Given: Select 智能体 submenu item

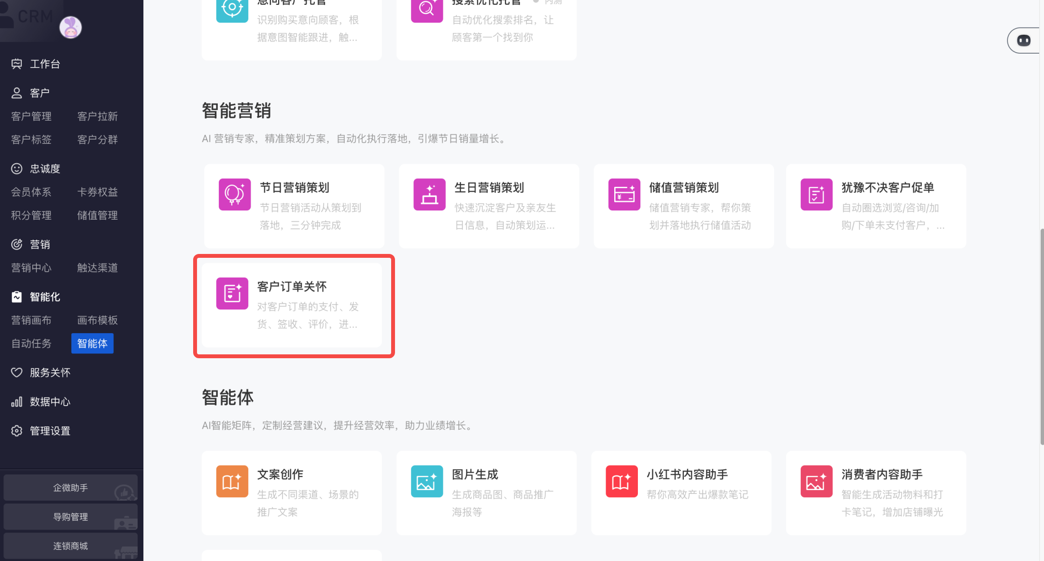Looking at the screenshot, I should [92, 343].
